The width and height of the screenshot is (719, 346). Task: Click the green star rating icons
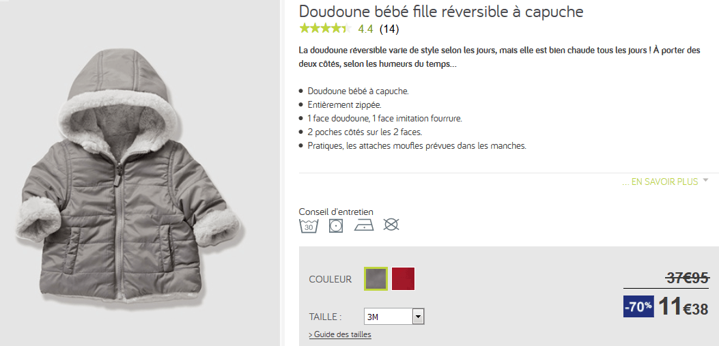tap(325, 29)
